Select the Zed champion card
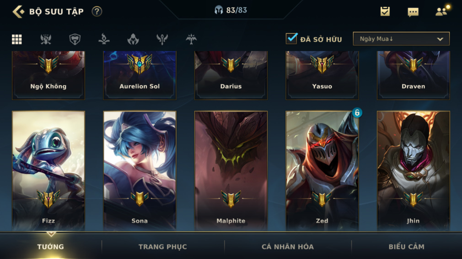This screenshot has height=259, width=462. coord(322,171)
